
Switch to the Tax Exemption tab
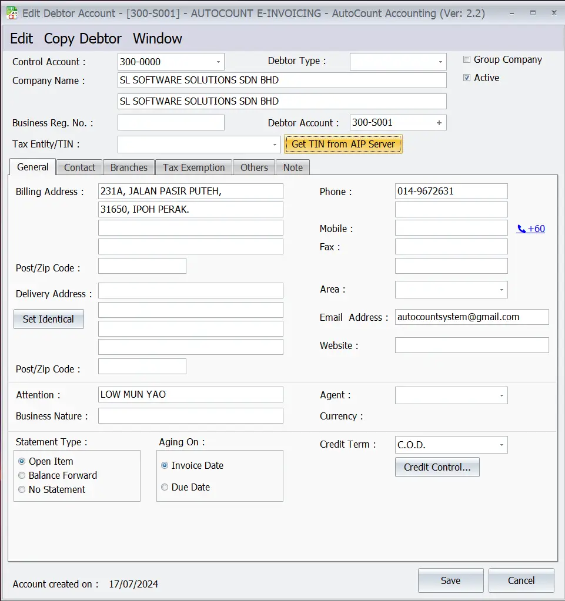[193, 167]
